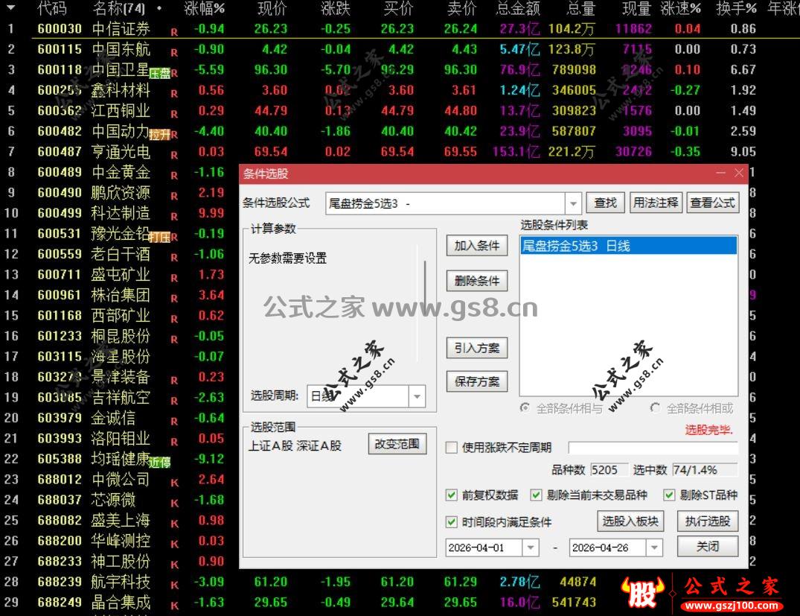This screenshot has width=800, height=616.
Task: Sort by 现价 column header
Action: click(x=272, y=8)
